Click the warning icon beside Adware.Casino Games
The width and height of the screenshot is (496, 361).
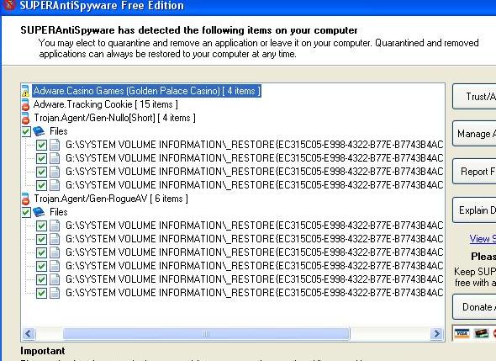(25, 91)
